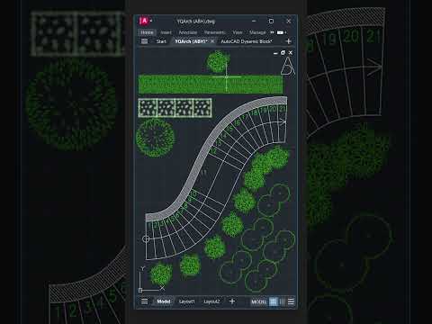Open the AutoCAD application menu logo
The height and width of the screenshot is (324, 432).
[144, 21]
